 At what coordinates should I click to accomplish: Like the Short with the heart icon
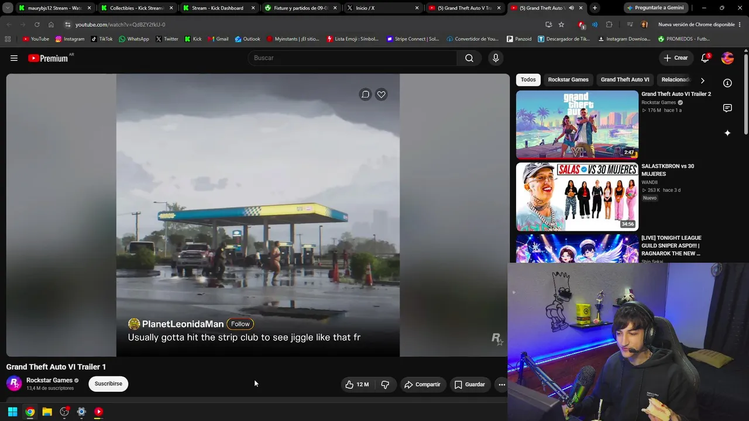coord(381,94)
